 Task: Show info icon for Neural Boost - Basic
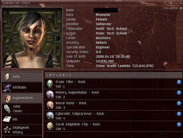coord(179,103)
